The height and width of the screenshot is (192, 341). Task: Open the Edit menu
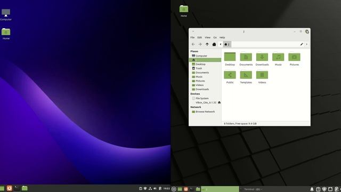(199, 37)
